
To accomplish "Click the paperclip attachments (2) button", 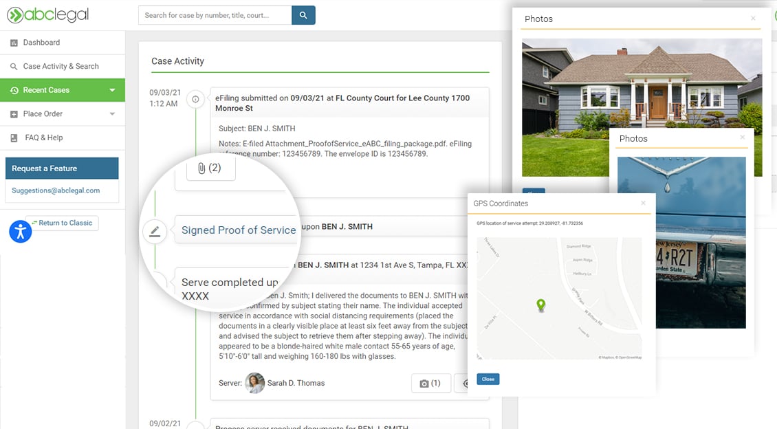I will [x=209, y=168].
